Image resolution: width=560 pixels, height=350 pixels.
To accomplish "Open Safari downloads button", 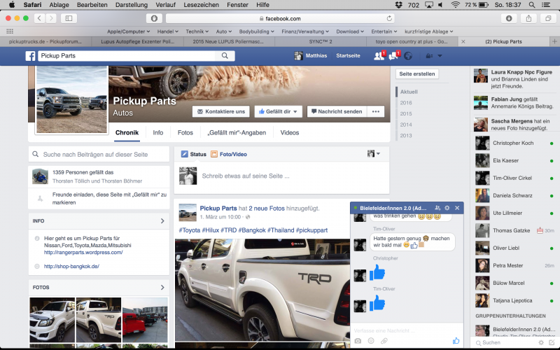I will [x=509, y=18].
